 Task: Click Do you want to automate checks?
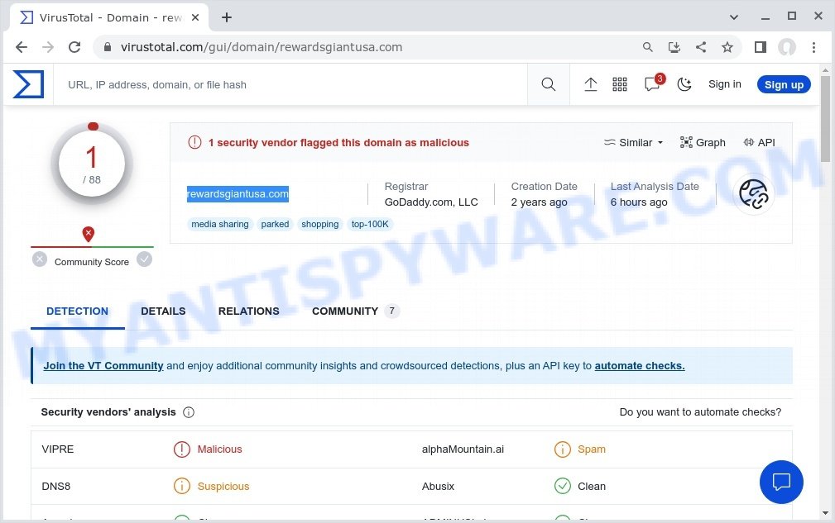[x=700, y=412]
